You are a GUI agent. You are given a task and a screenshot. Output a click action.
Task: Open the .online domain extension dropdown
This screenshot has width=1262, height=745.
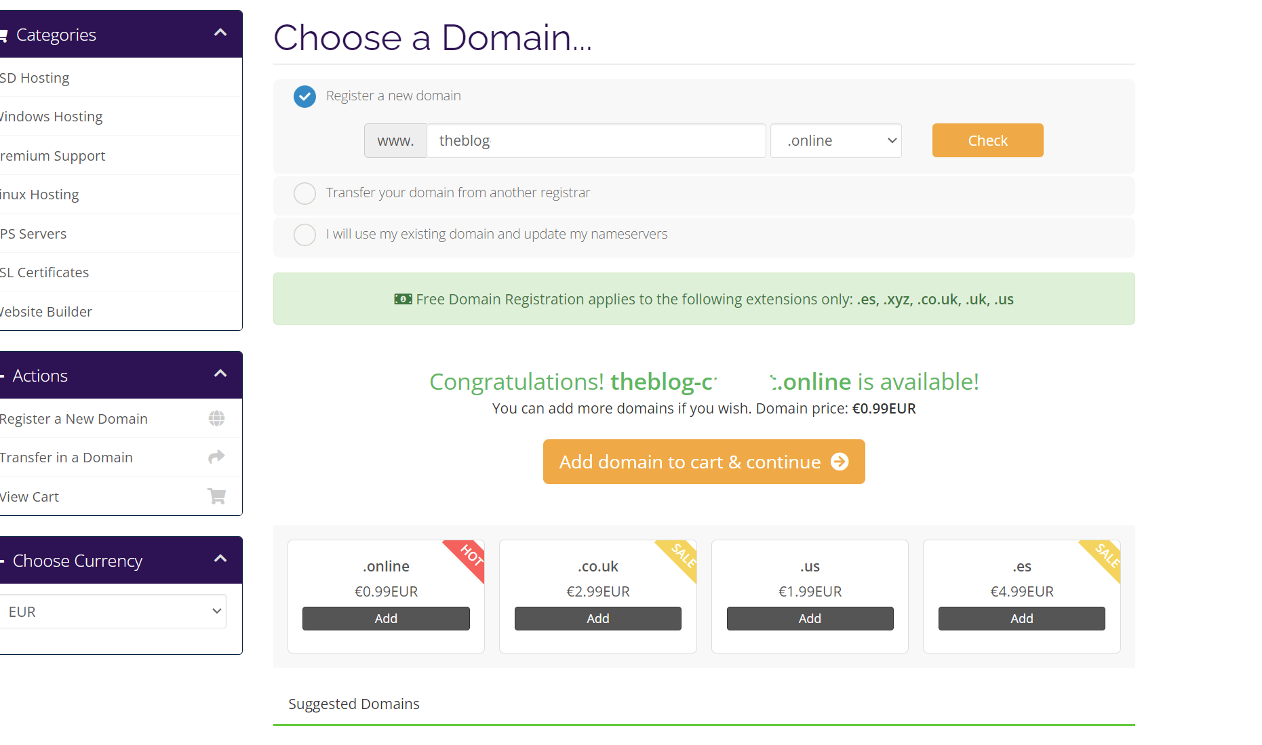click(x=836, y=141)
